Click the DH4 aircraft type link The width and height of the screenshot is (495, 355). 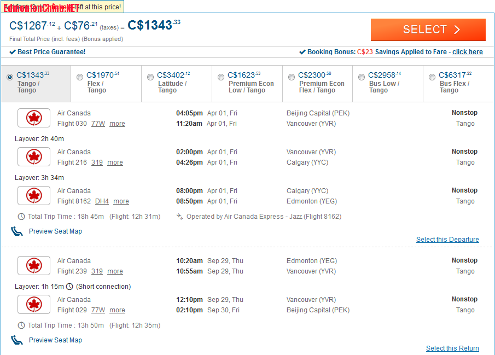click(102, 201)
